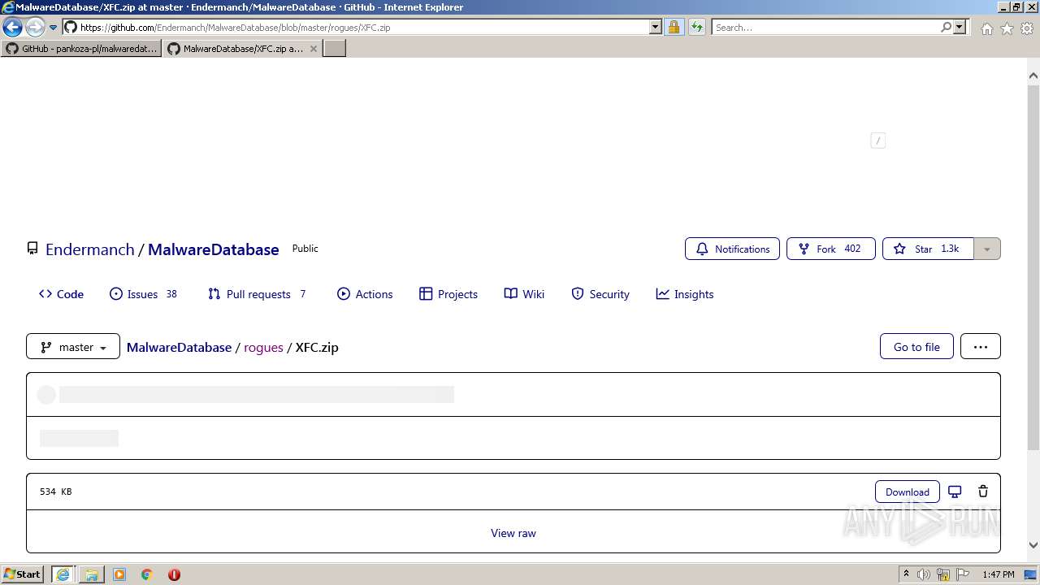The image size is (1040, 585).
Task: Expand the search provider dropdown arrow
Action: (x=960, y=28)
